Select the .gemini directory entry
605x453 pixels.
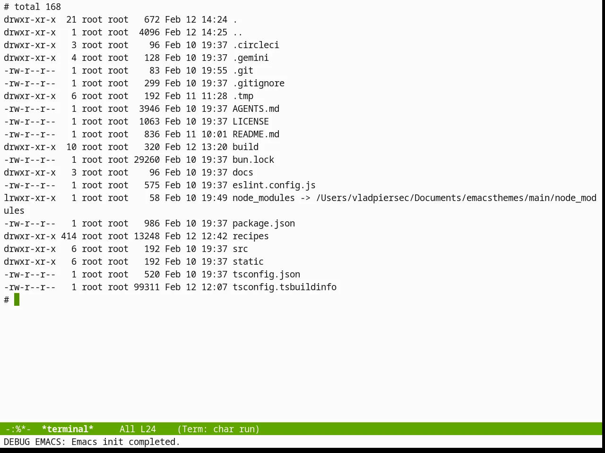[251, 58]
